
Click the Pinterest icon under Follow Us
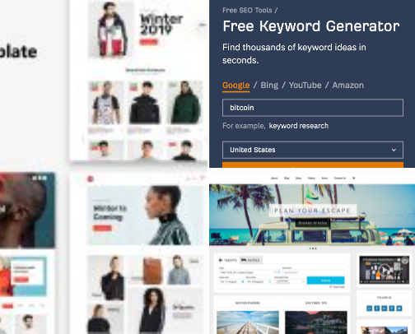coord(392,308)
